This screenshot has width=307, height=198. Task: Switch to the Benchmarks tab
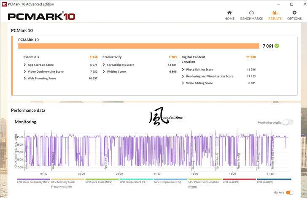251,16
